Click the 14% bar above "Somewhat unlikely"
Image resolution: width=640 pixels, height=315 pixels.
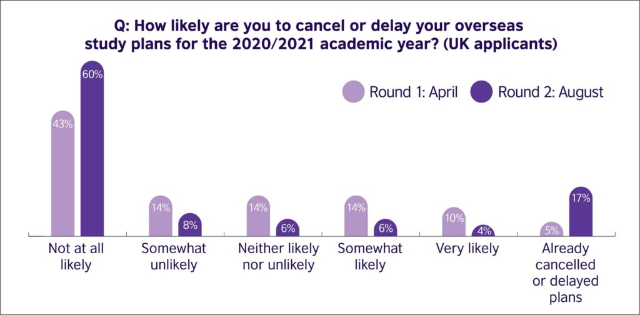pyautogui.click(x=161, y=216)
